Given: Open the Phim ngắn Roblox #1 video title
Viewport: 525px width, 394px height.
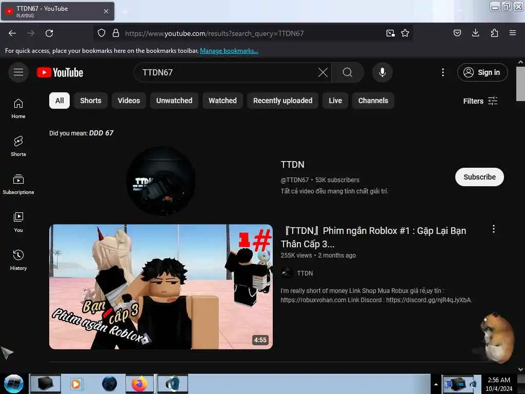Looking at the screenshot, I should click(373, 237).
